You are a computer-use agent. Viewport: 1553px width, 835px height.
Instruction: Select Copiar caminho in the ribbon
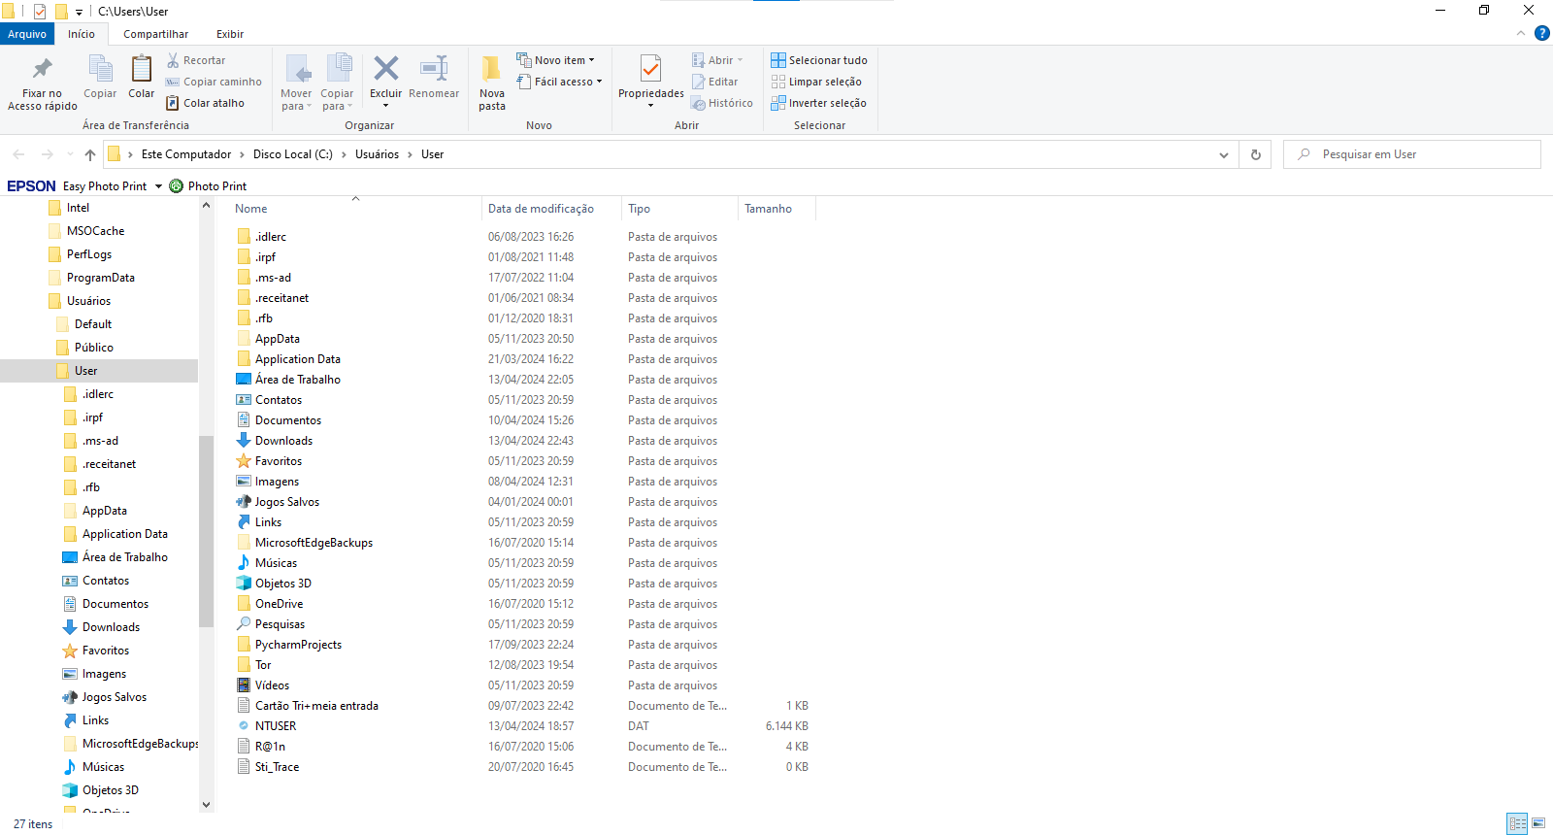pyautogui.click(x=214, y=82)
